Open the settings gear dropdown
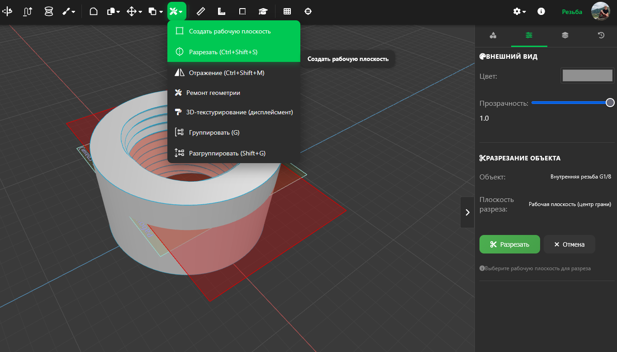Viewport: 617px width, 352px height. 519,12
